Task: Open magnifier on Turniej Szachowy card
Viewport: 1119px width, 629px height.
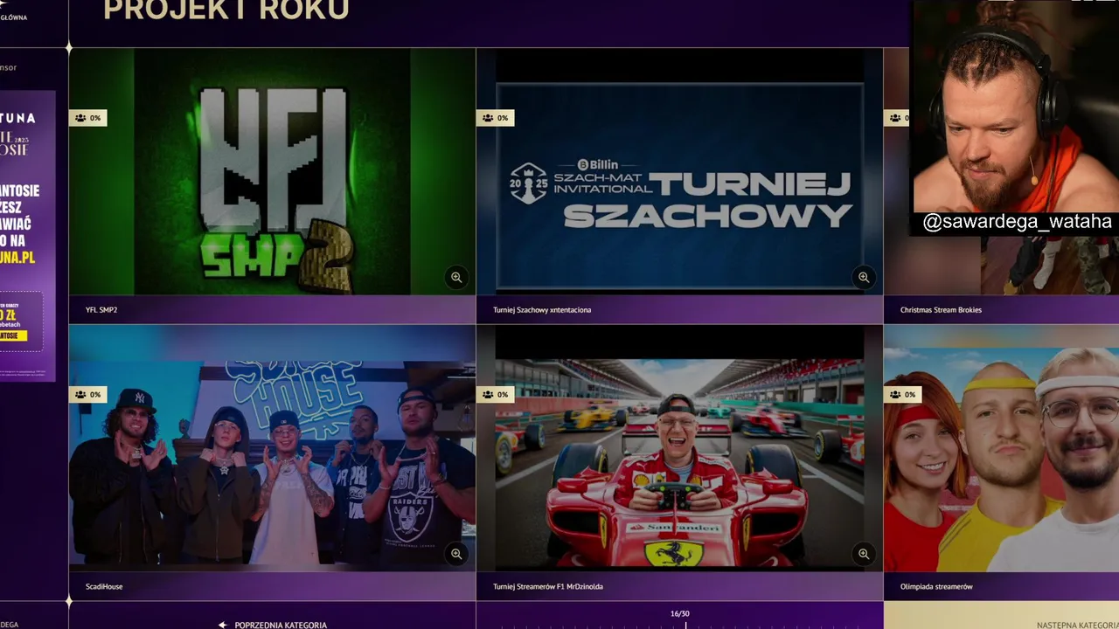Action: [x=864, y=277]
